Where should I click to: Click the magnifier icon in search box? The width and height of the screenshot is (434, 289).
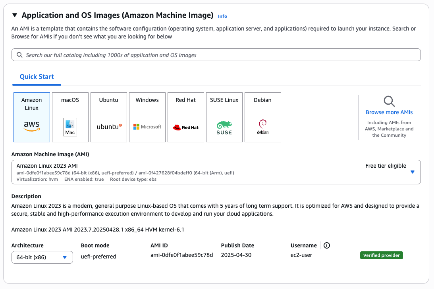coord(19,55)
